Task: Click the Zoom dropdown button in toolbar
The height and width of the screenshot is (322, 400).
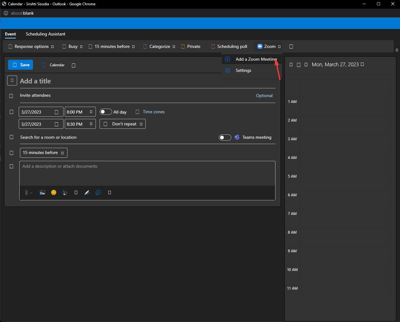Action: (x=269, y=46)
